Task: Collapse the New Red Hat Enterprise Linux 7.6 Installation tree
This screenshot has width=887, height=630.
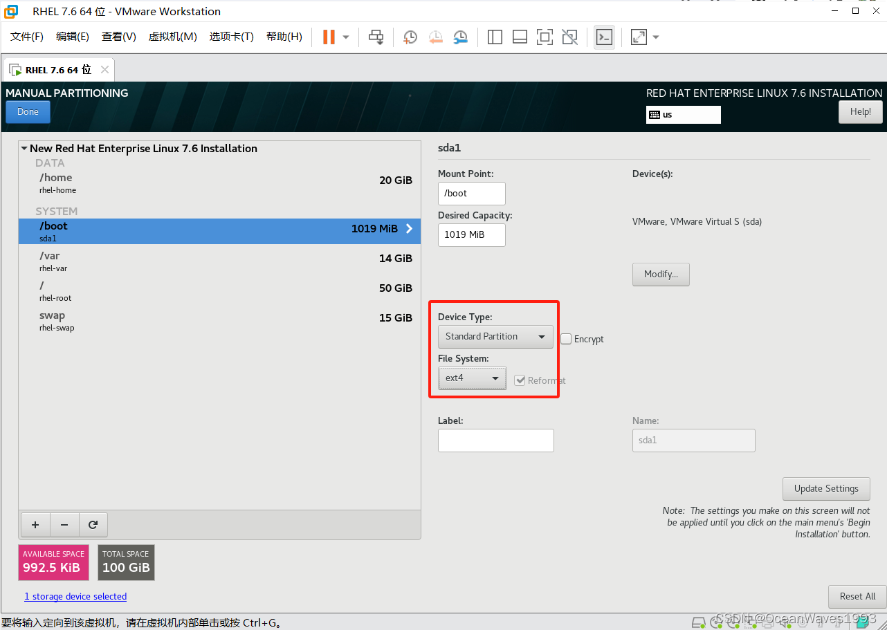Action: (x=24, y=149)
